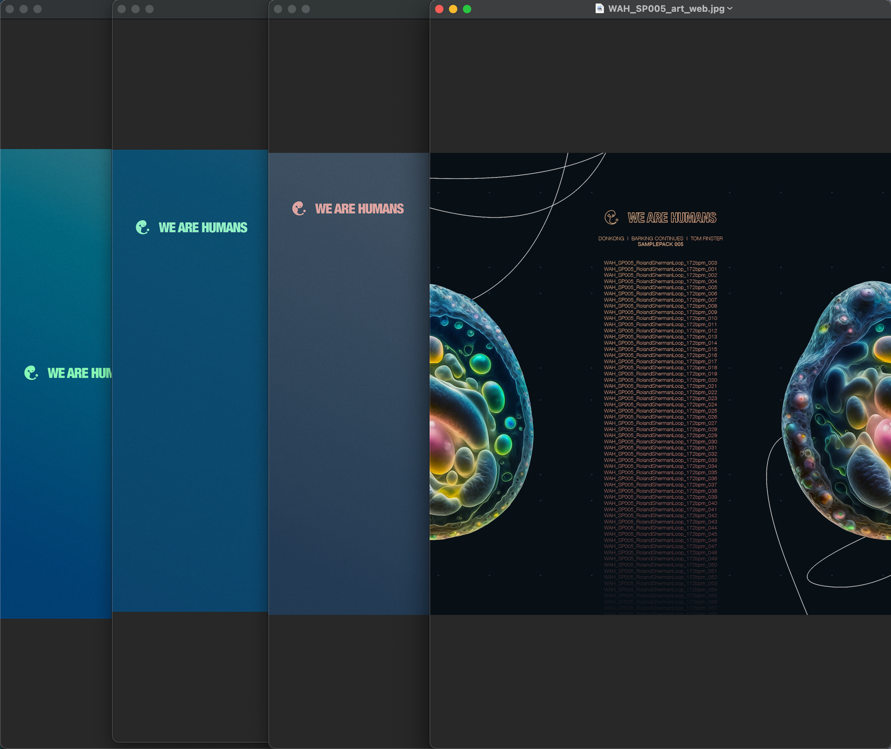Click the pink WE ARE HUMANS text

click(x=359, y=209)
